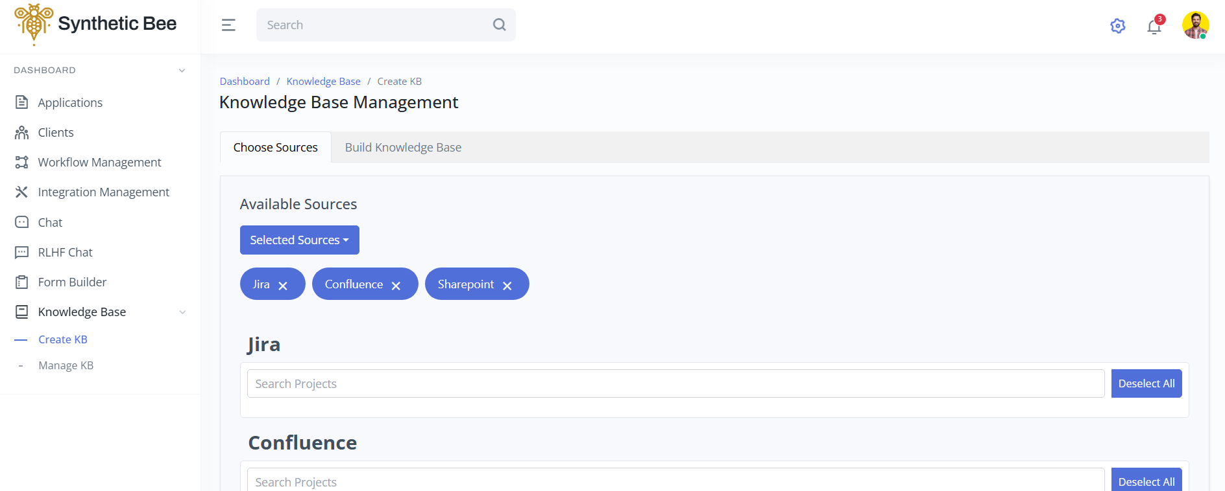Screen dimensions: 1225x491
Task: Go to Manage KB submenu item
Action: [66, 365]
